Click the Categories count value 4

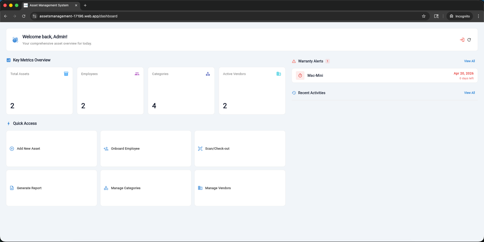coord(154,106)
